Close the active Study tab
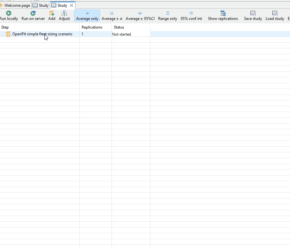Screen dimensions: 290x248 (x=71, y=5)
